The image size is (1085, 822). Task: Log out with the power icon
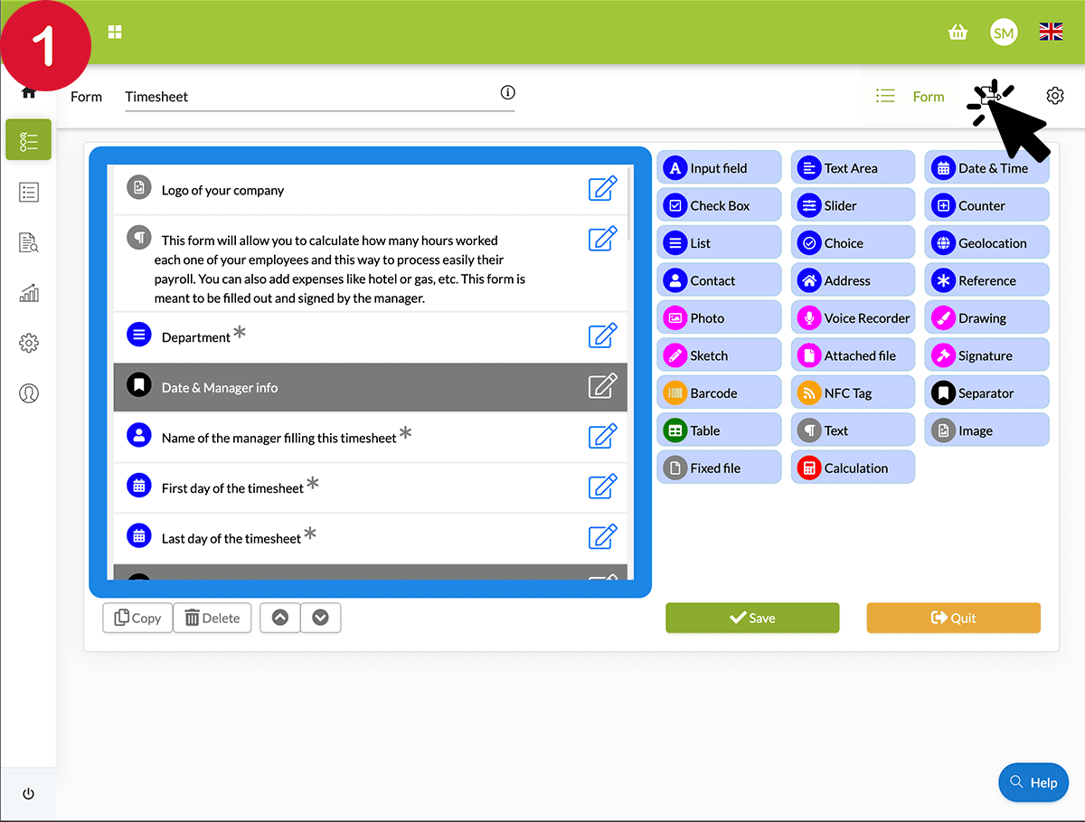click(x=28, y=794)
